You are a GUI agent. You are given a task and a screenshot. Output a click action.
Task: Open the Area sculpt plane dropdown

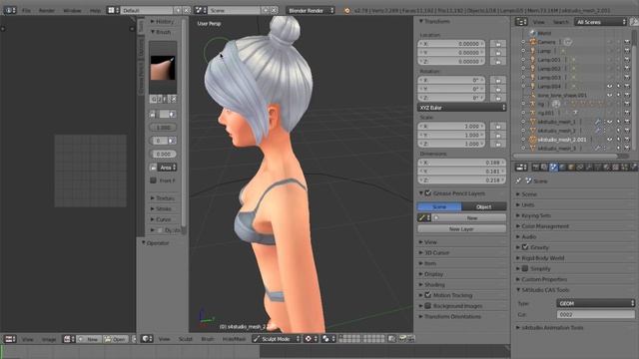coord(167,168)
